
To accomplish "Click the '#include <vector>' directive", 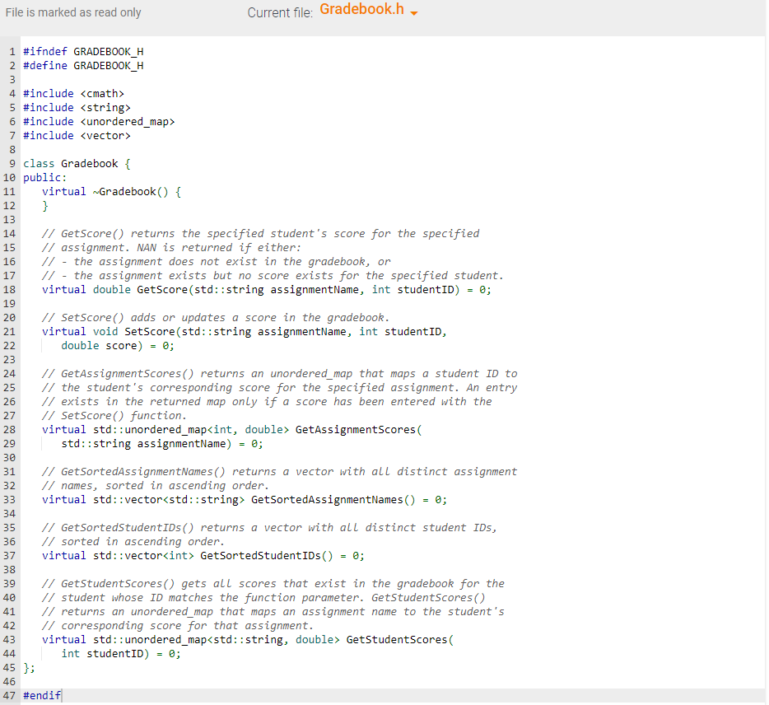I will point(74,135).
